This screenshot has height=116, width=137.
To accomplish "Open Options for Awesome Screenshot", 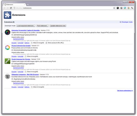I will click(27, 43).
